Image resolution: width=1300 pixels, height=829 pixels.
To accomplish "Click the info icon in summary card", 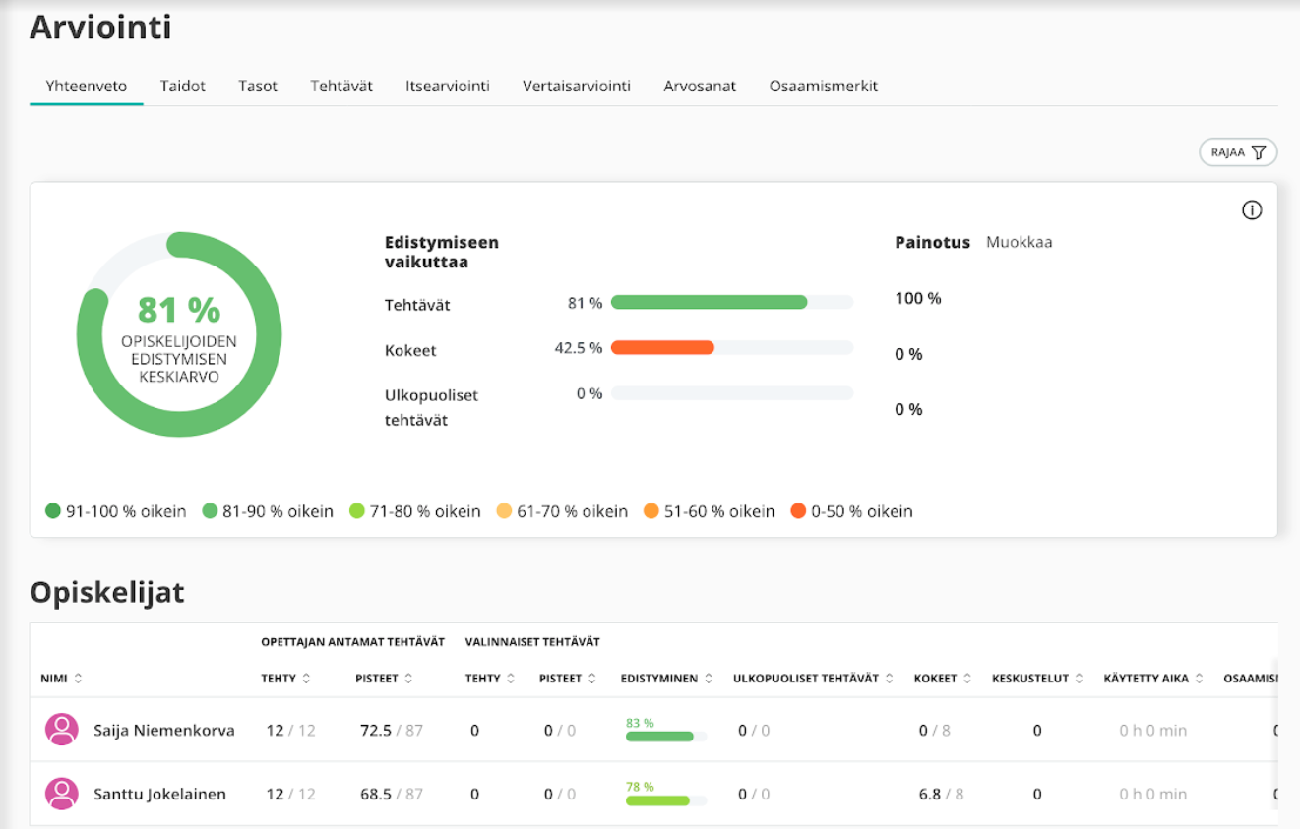I will (x=1251, y=210).
